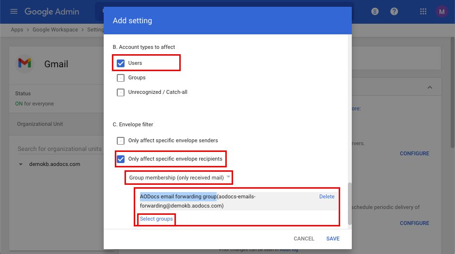Enable the Groups checkbox
455x254 pixels.
click(x=121, y=77)
